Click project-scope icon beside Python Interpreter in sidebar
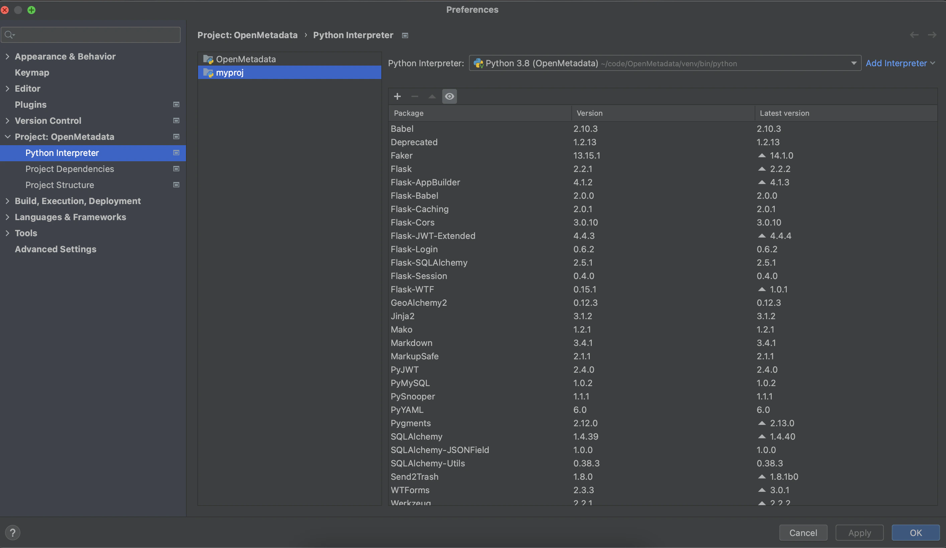The image size is (946, 548). click(176, 153)
